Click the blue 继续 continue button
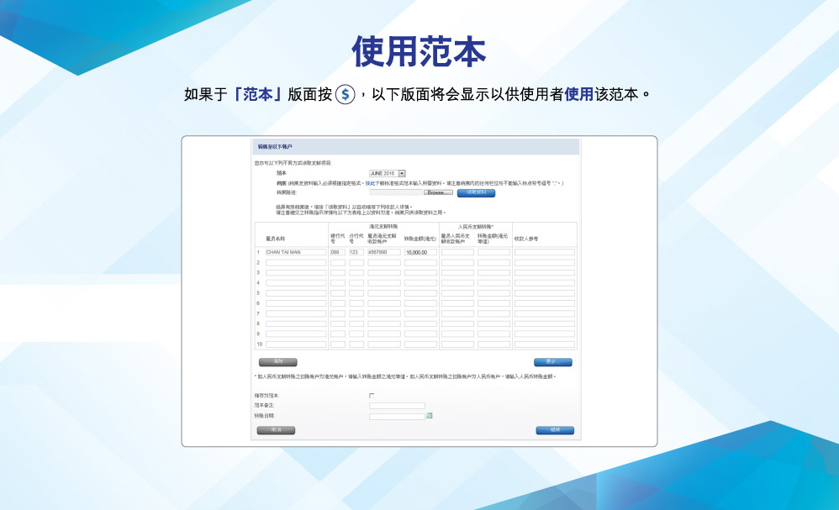This screenshot has width=839, height=510. tap(555, 430)
